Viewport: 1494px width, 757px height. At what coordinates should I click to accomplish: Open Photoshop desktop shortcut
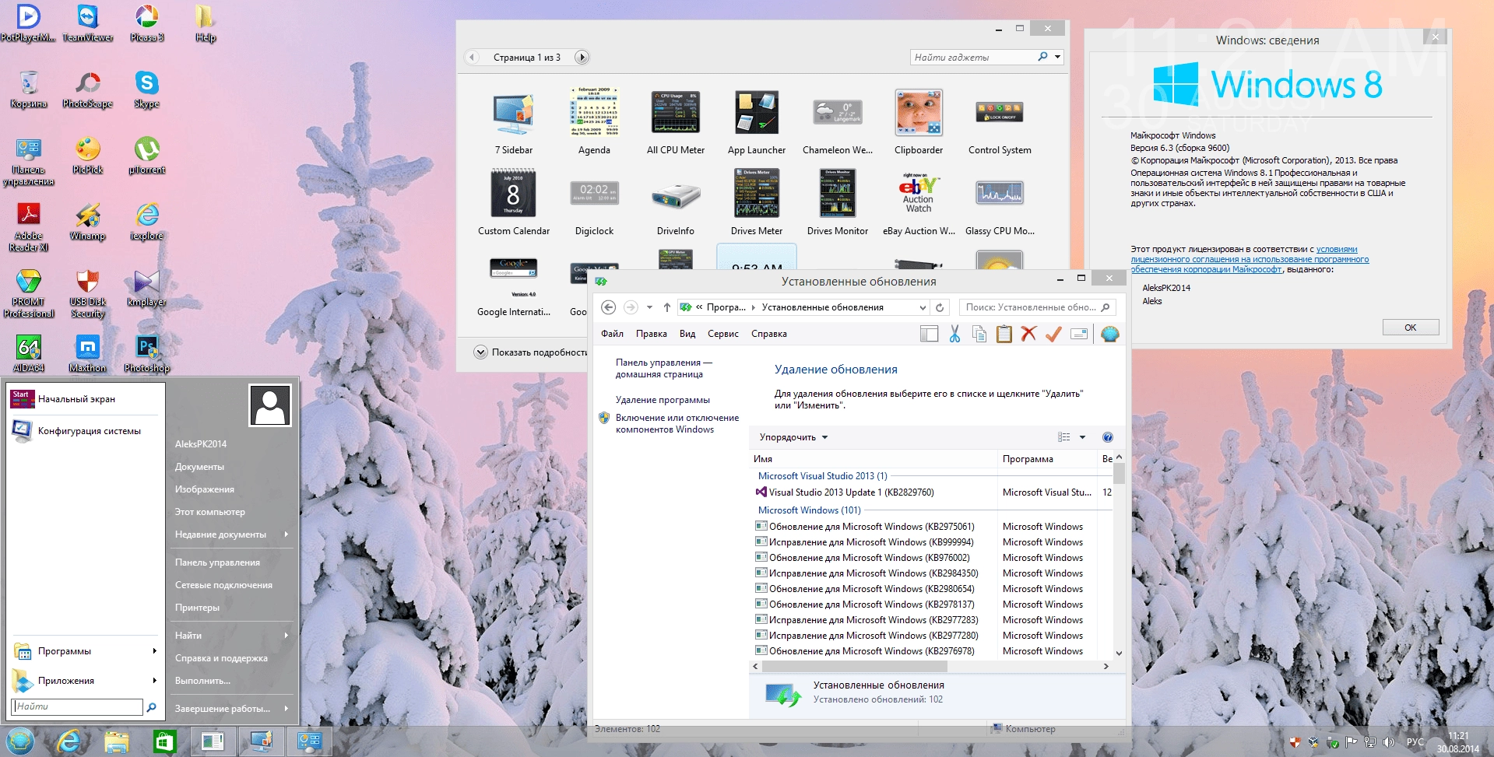pyautogui.click(x=146, y=353)
